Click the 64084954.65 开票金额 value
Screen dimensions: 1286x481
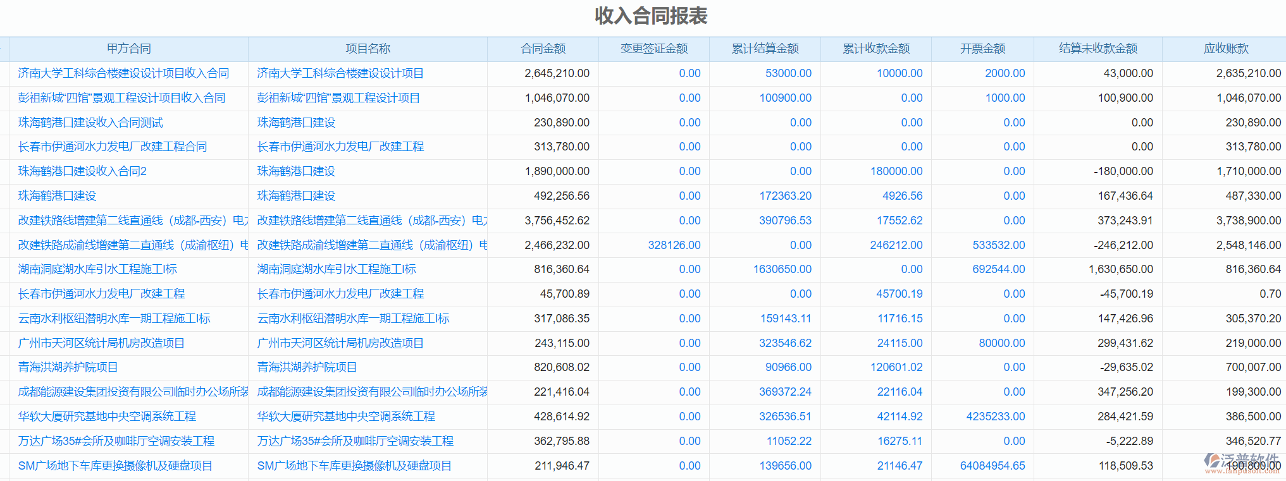992,466
